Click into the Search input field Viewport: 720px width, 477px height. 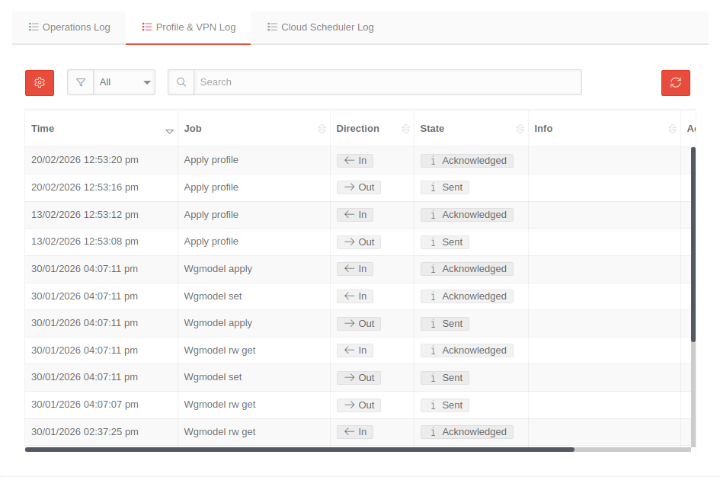tap(387, 82)
